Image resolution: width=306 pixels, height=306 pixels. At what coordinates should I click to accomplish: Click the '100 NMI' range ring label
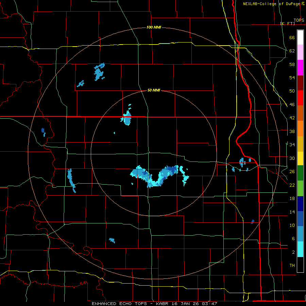pos(154,27)
